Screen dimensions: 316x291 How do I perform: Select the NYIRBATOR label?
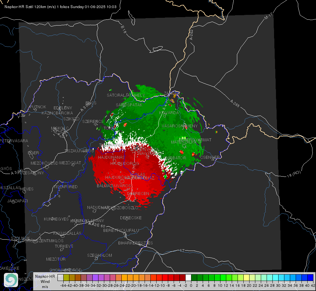click(x=175, y=158)
